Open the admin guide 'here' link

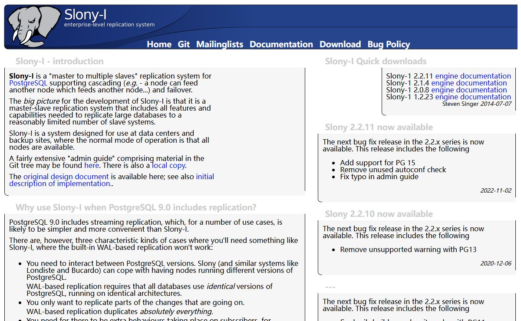pos(92,165)
